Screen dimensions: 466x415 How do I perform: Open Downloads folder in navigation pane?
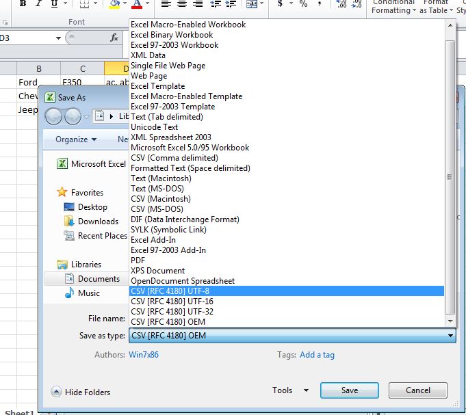coord(91,221)
